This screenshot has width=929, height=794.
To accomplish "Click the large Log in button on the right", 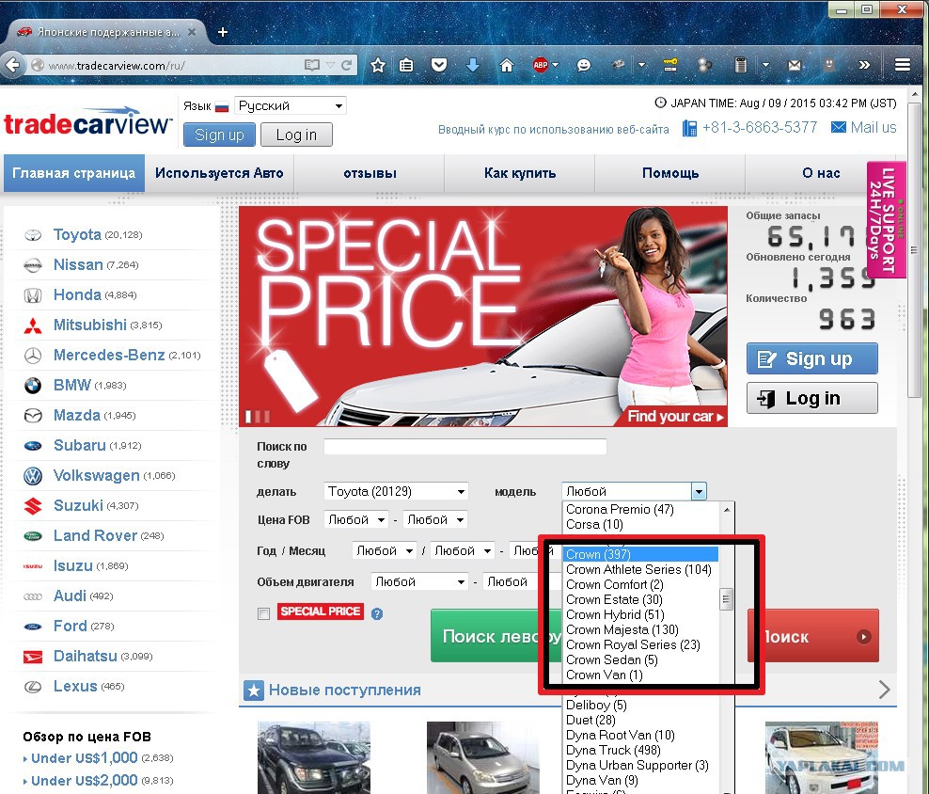I will [811, 399].
